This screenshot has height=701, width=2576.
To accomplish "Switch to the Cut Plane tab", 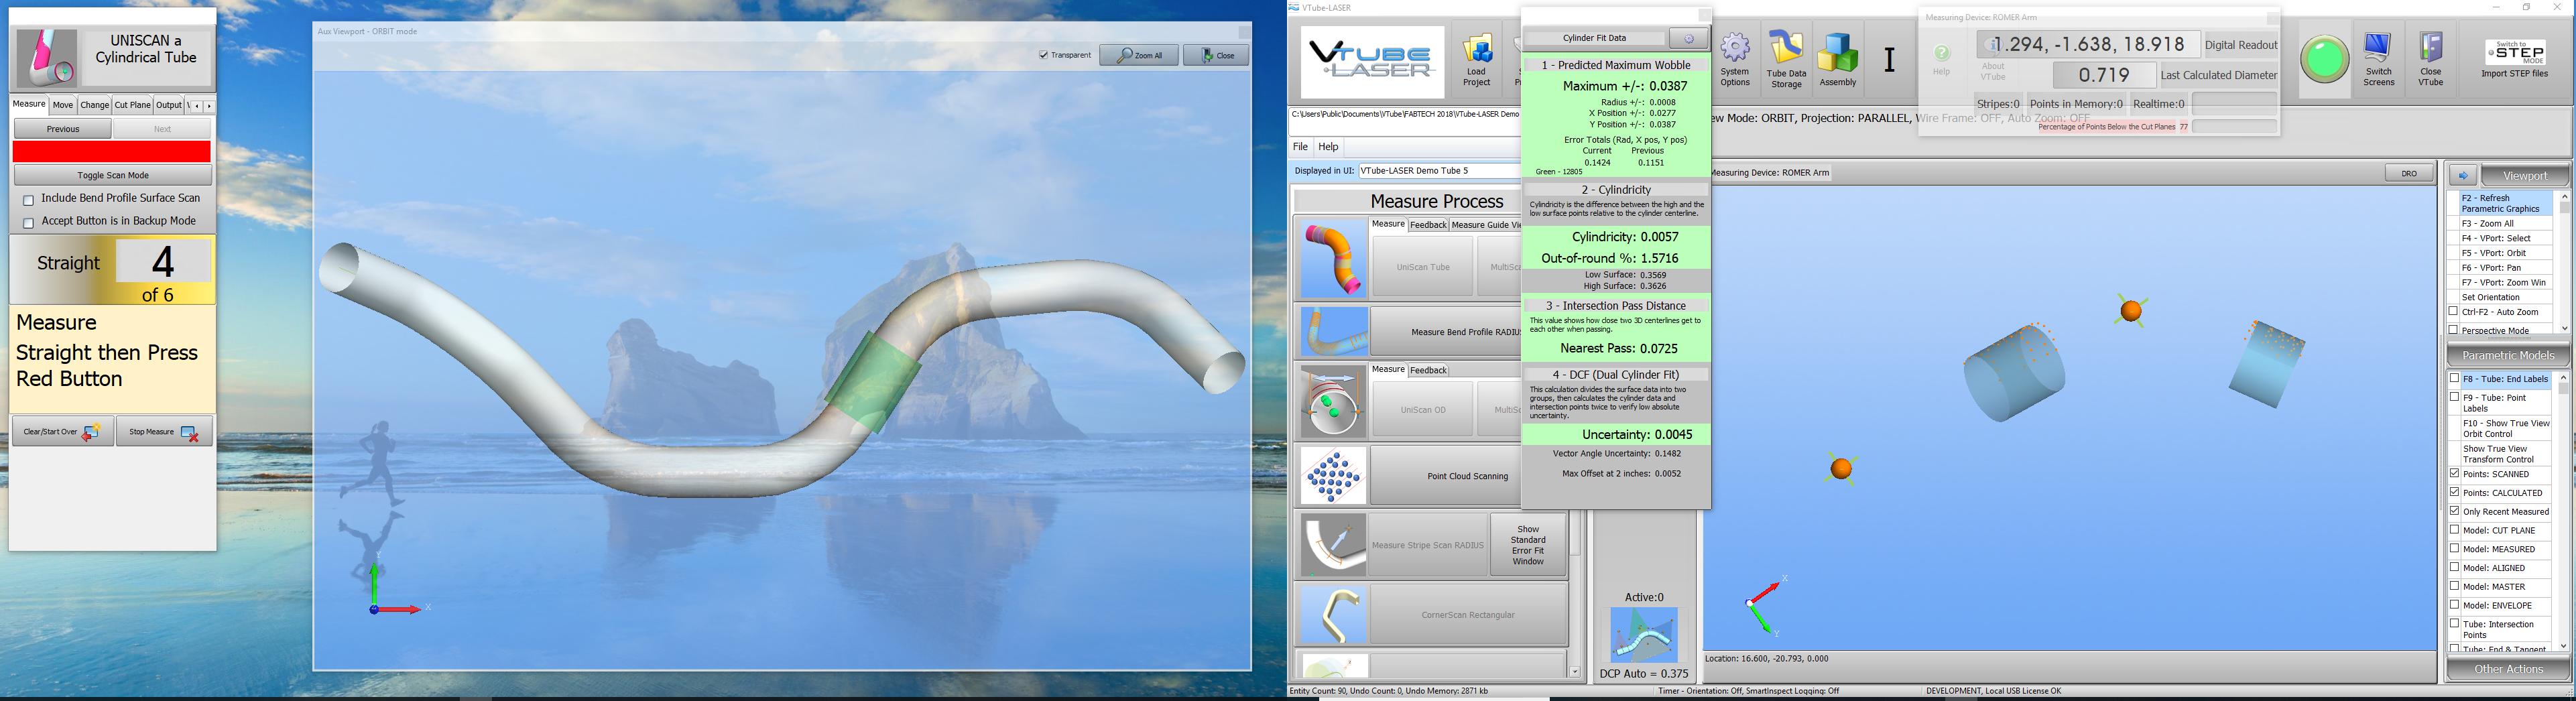I will 132,105.
